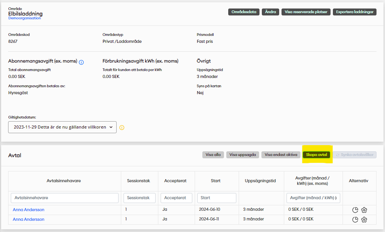Screen dimensions: 385x232
Task: Open gear settings for the 2024-06-11 agreement
Action: (364, 220)
